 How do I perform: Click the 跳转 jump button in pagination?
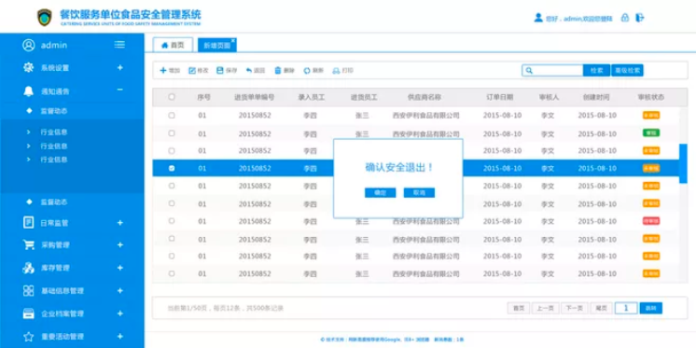tap(650, 308)
